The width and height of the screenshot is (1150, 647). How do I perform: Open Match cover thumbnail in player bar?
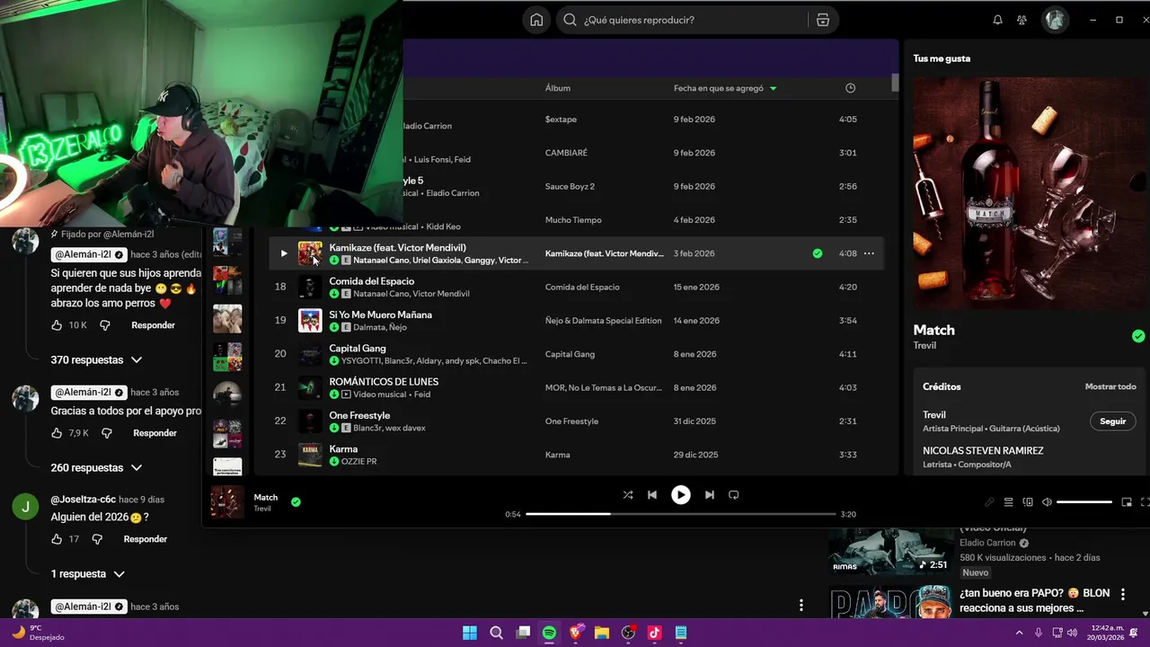point(227,502)
